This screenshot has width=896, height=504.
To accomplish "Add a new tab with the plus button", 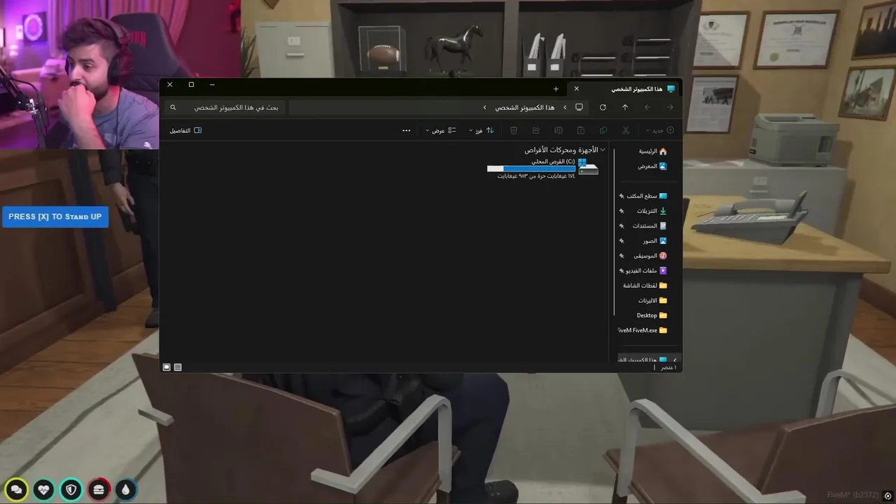I will pos(556,89).
